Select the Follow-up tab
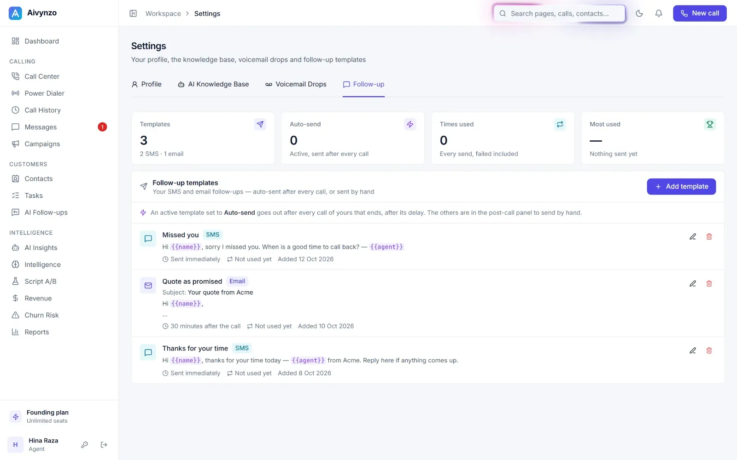 coord(363,84)
